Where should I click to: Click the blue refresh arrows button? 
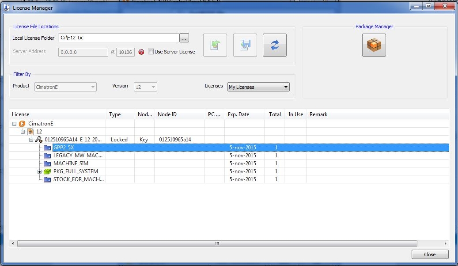pos(275,45)
